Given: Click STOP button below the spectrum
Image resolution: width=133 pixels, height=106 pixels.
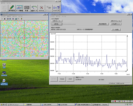Looking at the screenshot, I should coord(70,79).
